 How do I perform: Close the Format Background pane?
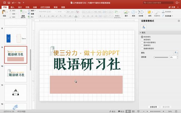(x=179, y=21)
